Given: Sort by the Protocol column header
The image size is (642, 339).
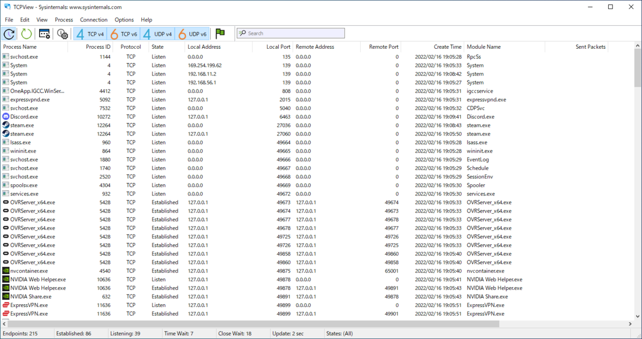Looking at the screenshot, I should (132, 47).
